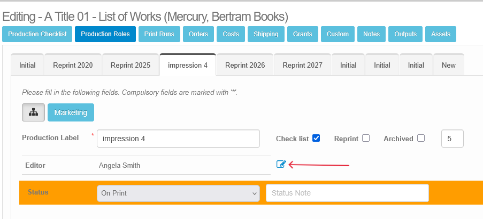Click the Status Note input field
483x219 pixels.
(347, 193)
